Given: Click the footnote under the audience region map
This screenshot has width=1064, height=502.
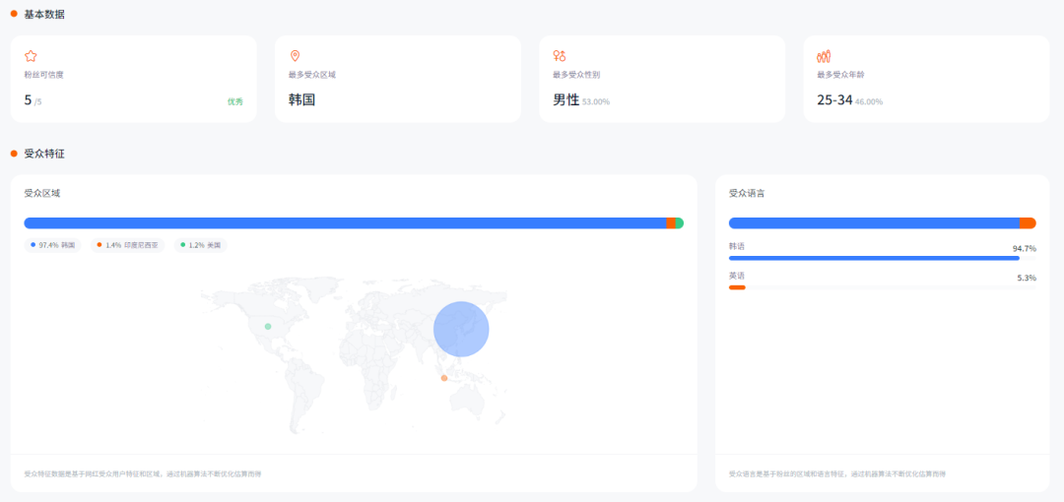Looking at the screenshot, I should pyautogui.click(x=143, y=473).
